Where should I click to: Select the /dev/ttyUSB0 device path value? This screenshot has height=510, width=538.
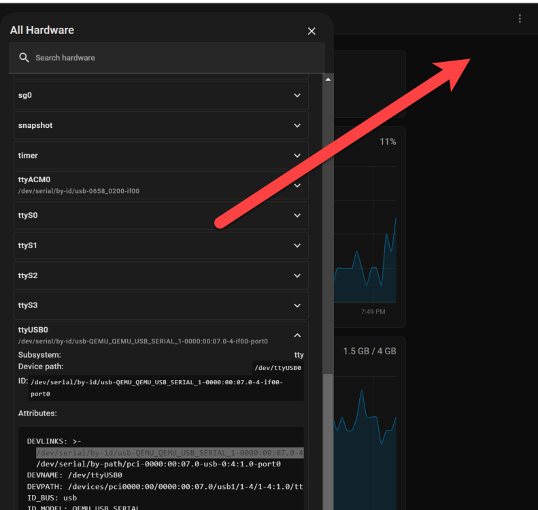coord(278,368)
